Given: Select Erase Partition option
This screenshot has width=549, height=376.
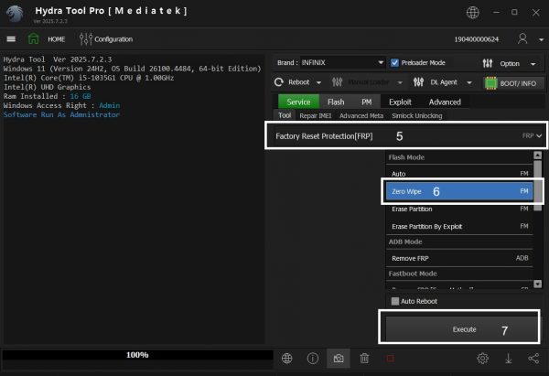Looking at the screenshot, I should tap(459, 209).
